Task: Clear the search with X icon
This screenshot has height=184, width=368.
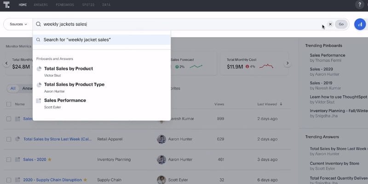Action: pyautogui.click(x=330, y=24)
